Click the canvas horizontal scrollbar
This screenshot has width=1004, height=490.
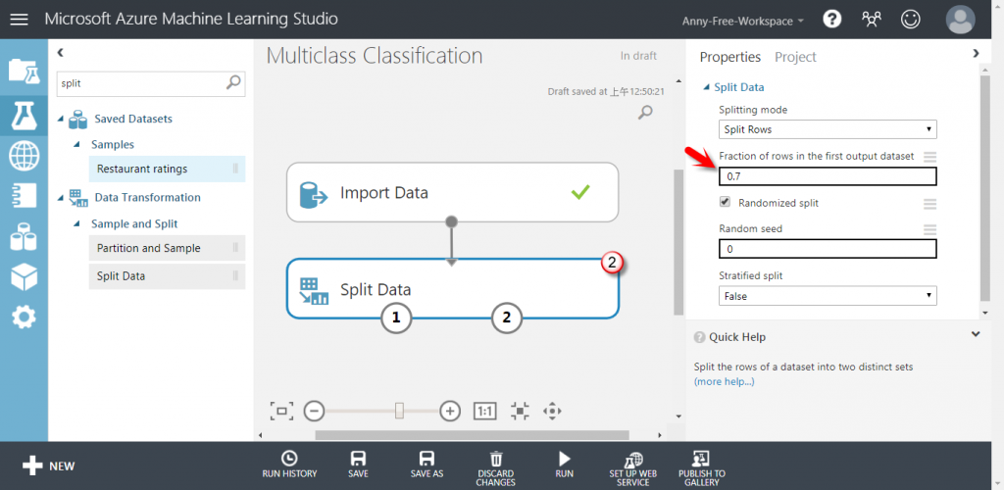click(472, 434)
